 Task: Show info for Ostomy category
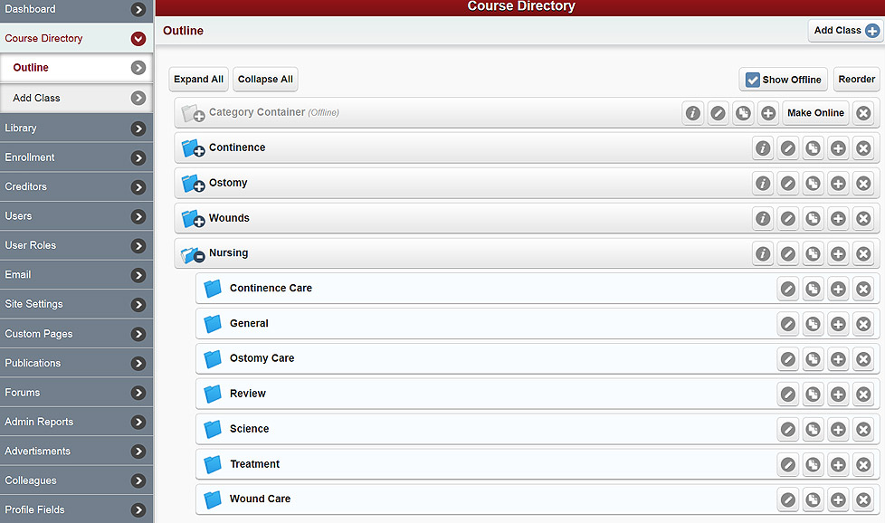point(763,184)
